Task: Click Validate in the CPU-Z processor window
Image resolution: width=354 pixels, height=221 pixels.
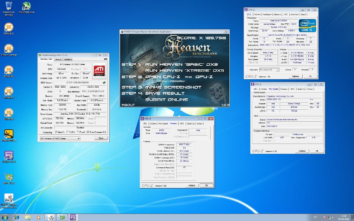Action: pos(296,76)
